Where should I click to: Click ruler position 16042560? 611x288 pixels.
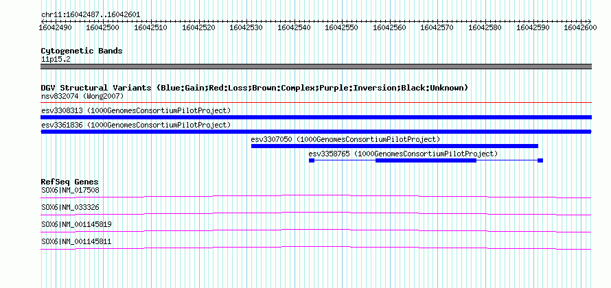click(389, 27)
